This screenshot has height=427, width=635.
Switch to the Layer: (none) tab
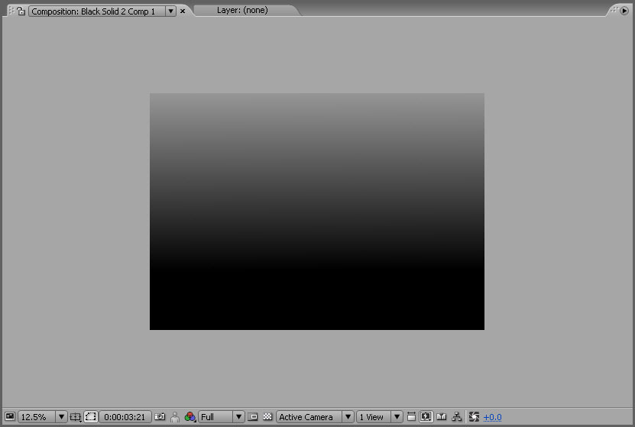tap(242, 10)
